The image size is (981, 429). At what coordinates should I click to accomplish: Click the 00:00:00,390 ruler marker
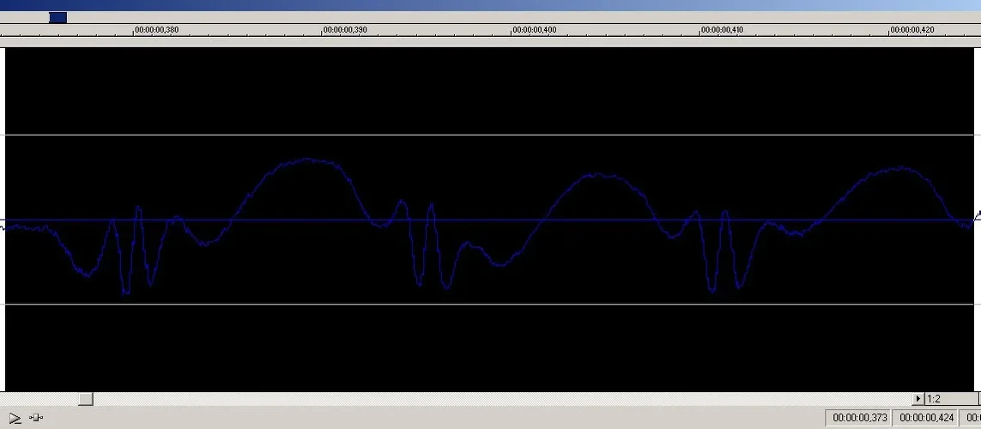click(x=346, y=30)
